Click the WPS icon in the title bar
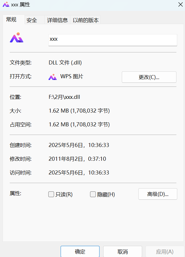185x257 pixels. tap(6, 4)
